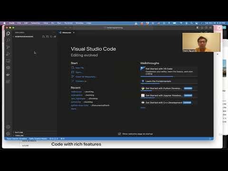Close the Welcome tab
The image size is (228, 171).
coord(74,32)
